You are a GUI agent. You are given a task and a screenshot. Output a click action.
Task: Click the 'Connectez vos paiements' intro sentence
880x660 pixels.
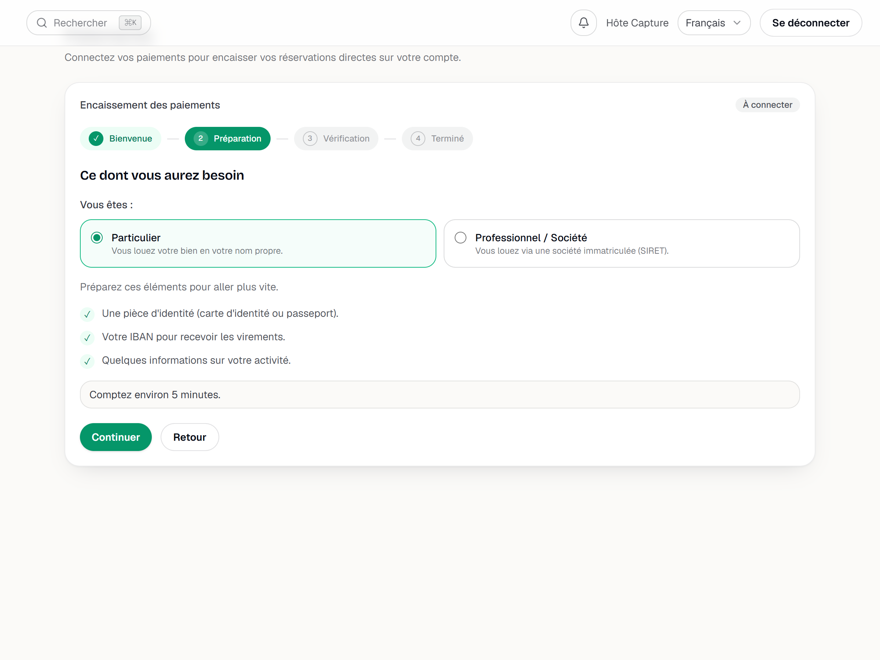pos(263,57)
